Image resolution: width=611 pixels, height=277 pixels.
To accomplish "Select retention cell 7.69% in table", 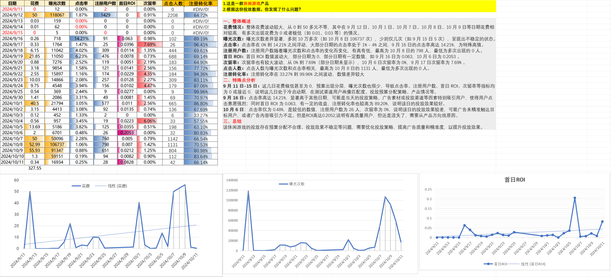I will pyautogui.click(x=150, y=45).
